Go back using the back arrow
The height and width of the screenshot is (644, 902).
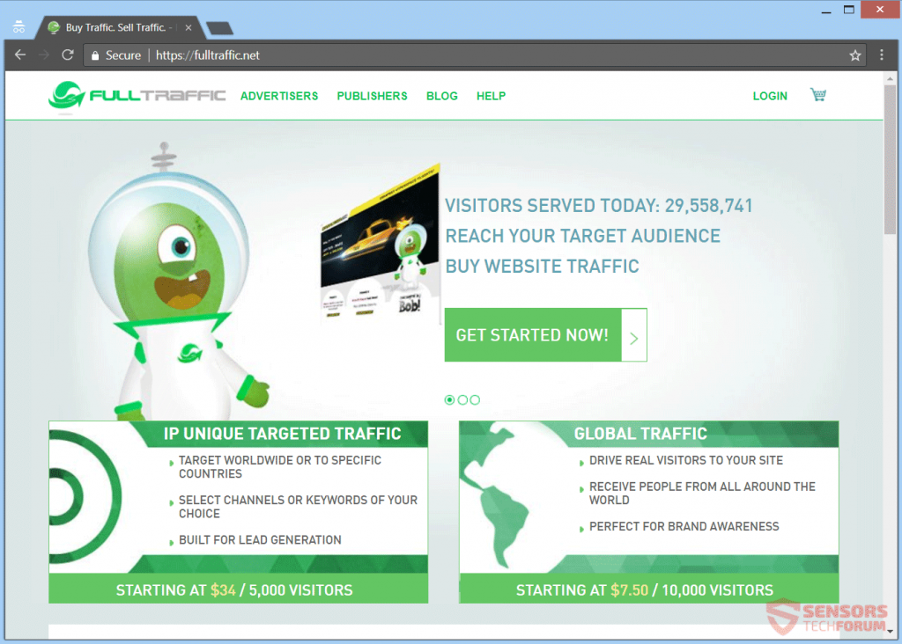[x=19, y=55]
